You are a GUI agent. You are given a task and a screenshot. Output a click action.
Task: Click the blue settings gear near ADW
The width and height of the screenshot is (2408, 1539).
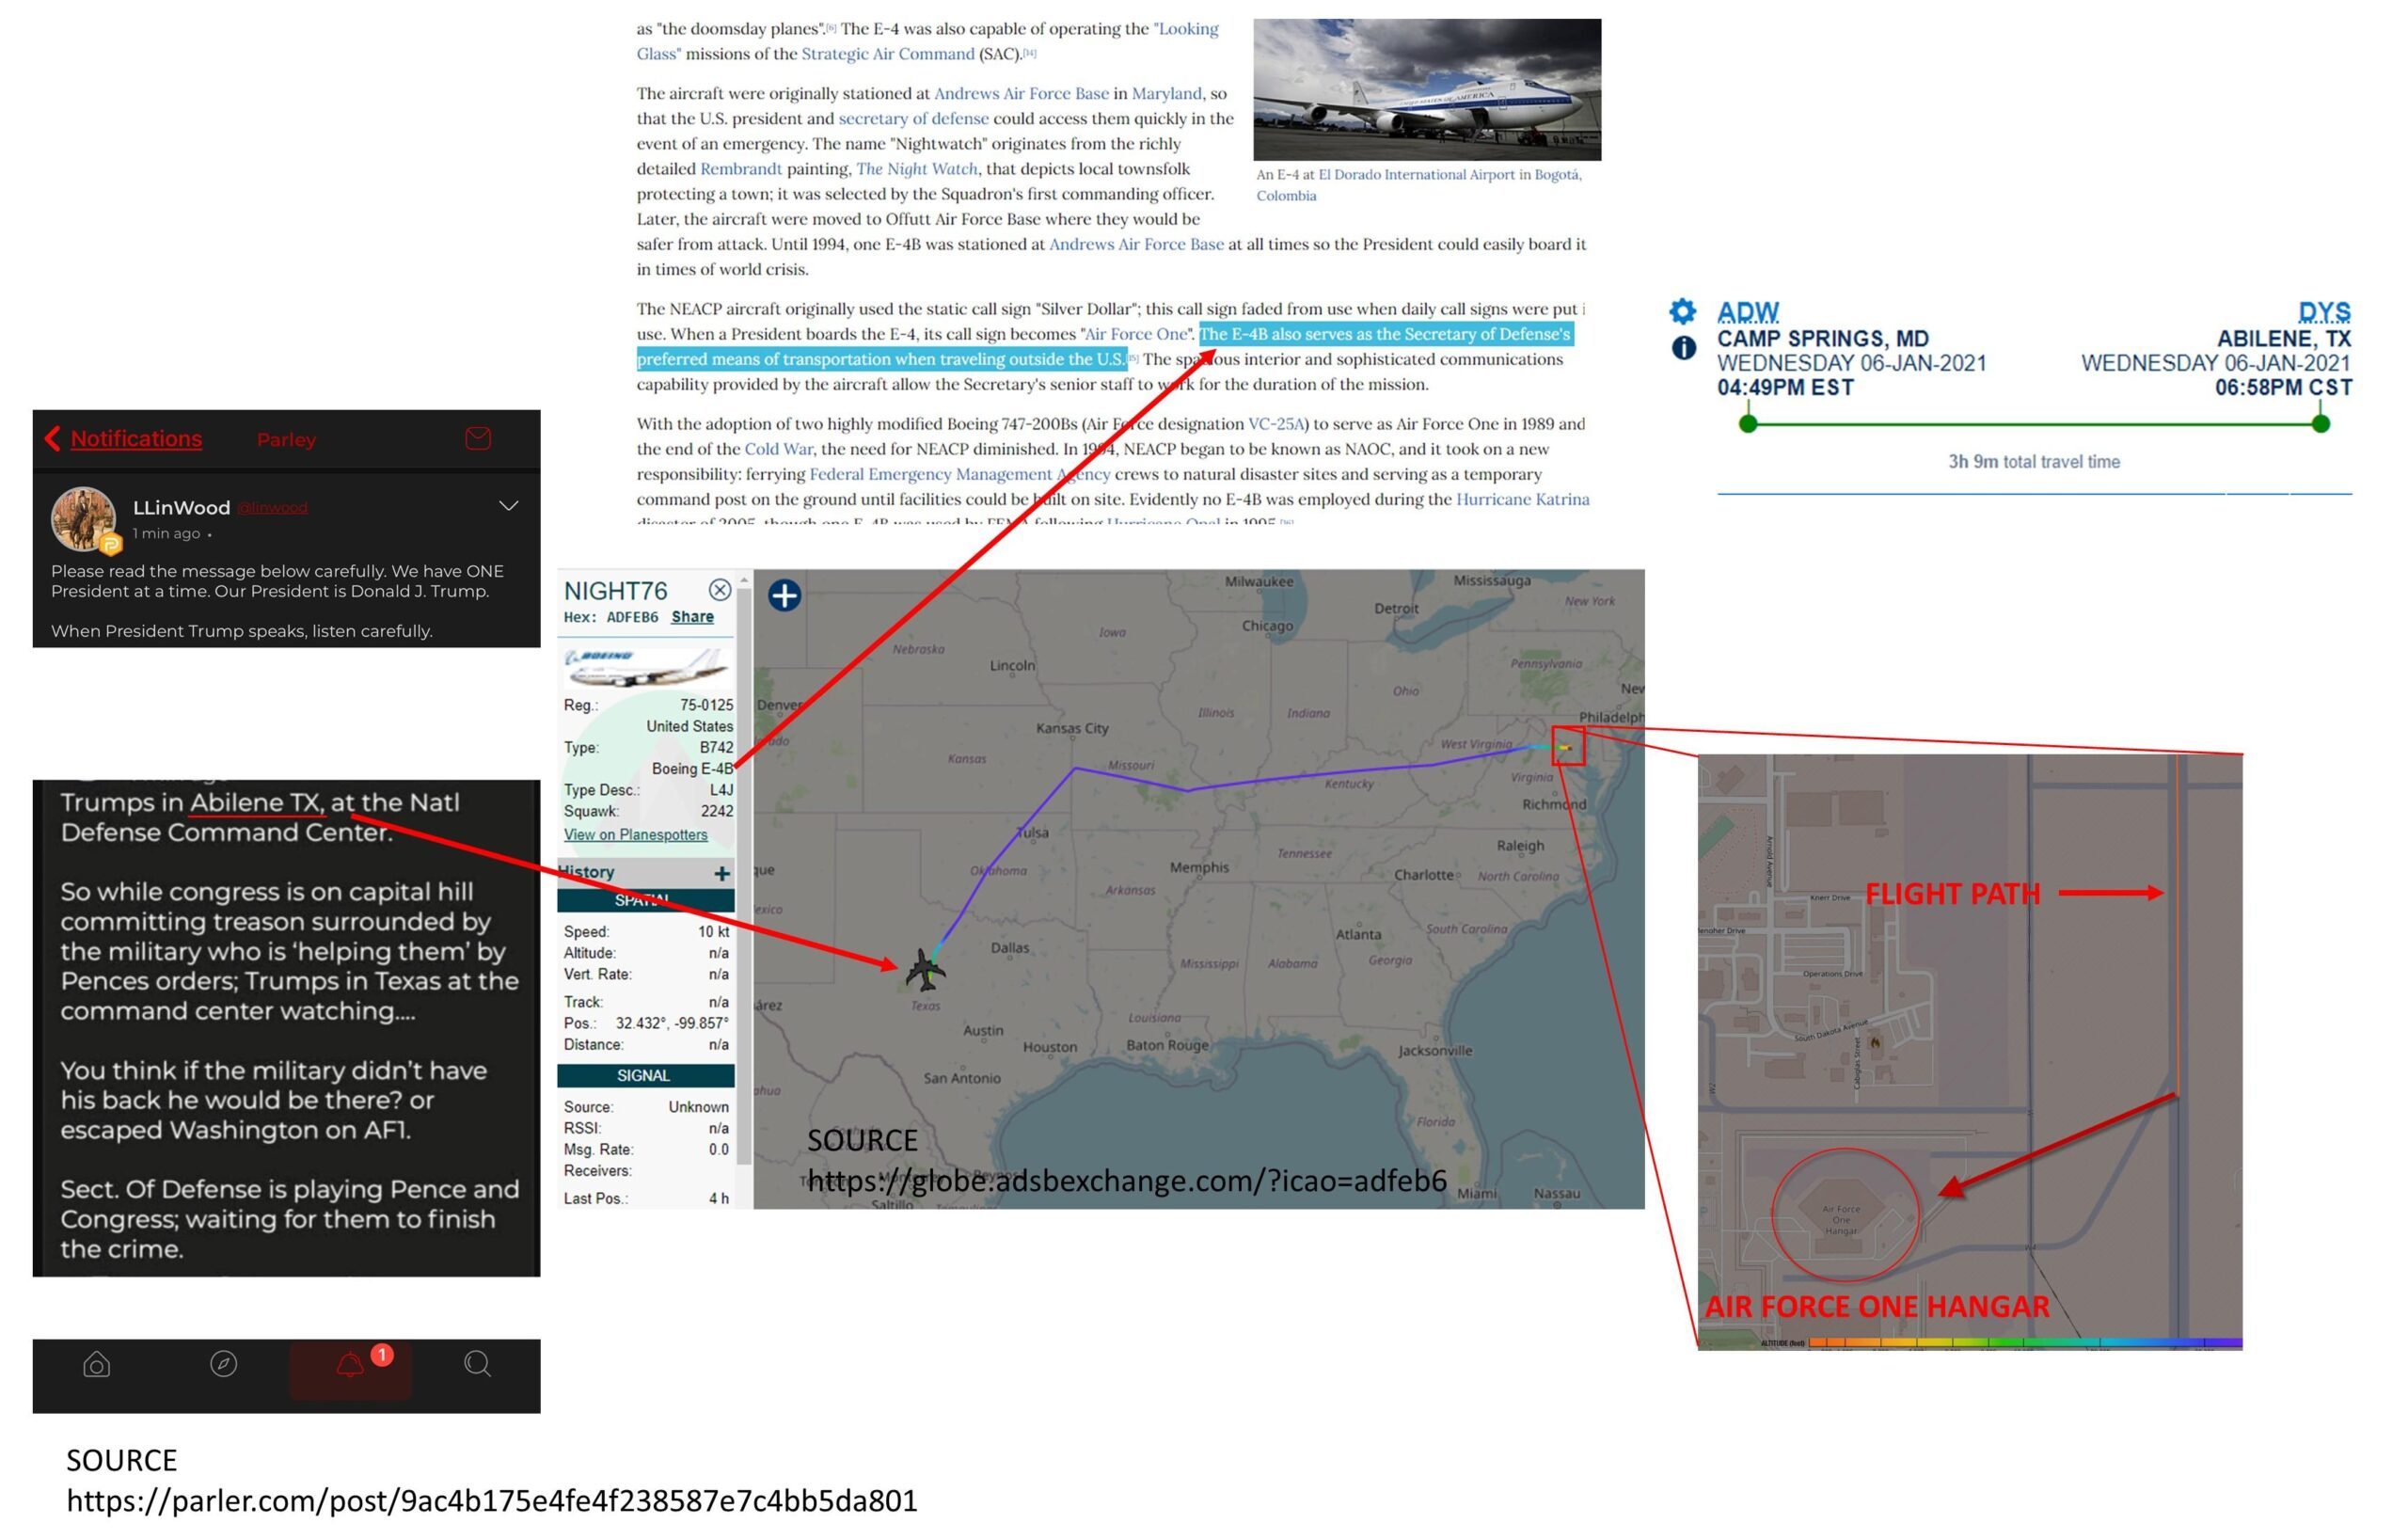coord(1683,311)
